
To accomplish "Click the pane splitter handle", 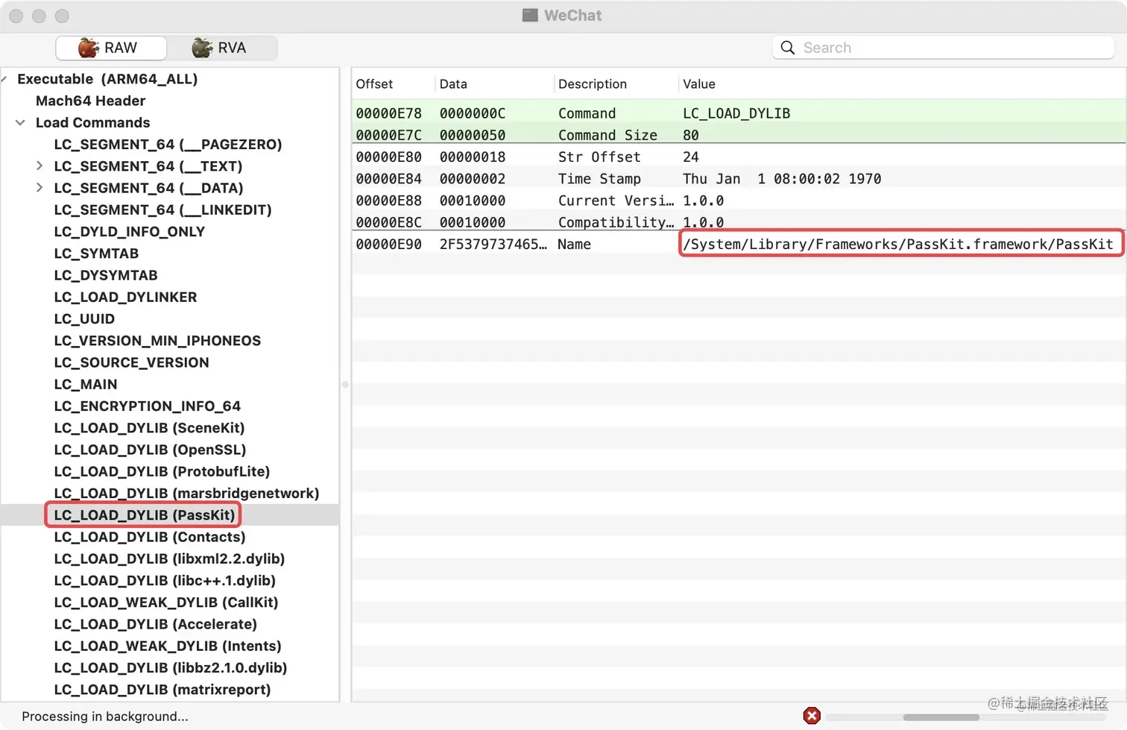I will [345, 385].
